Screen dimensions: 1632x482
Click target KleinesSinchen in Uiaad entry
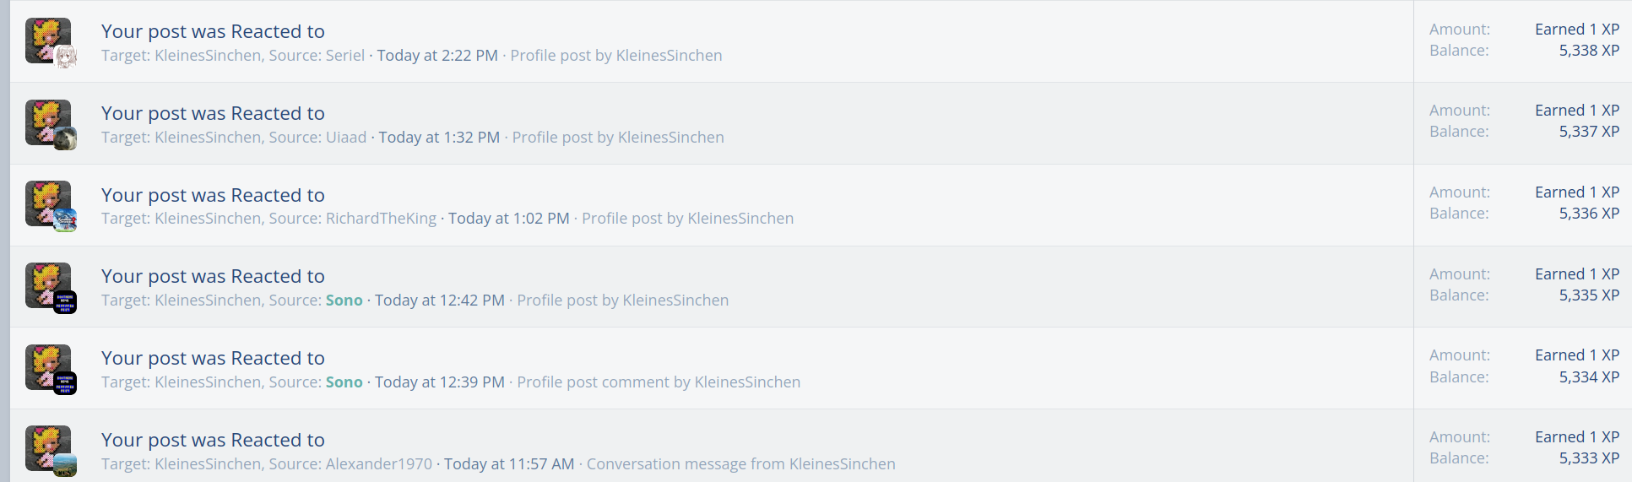[208, 138]
